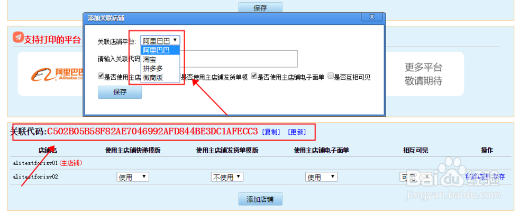Open the delivery note template dropdown showing 不使用
Screen dimensions: 529x213
[x=227, y=177]
